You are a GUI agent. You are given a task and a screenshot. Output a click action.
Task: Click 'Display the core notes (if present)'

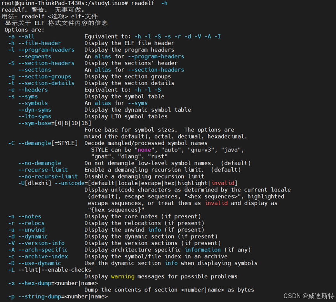[x=143, y=216]
